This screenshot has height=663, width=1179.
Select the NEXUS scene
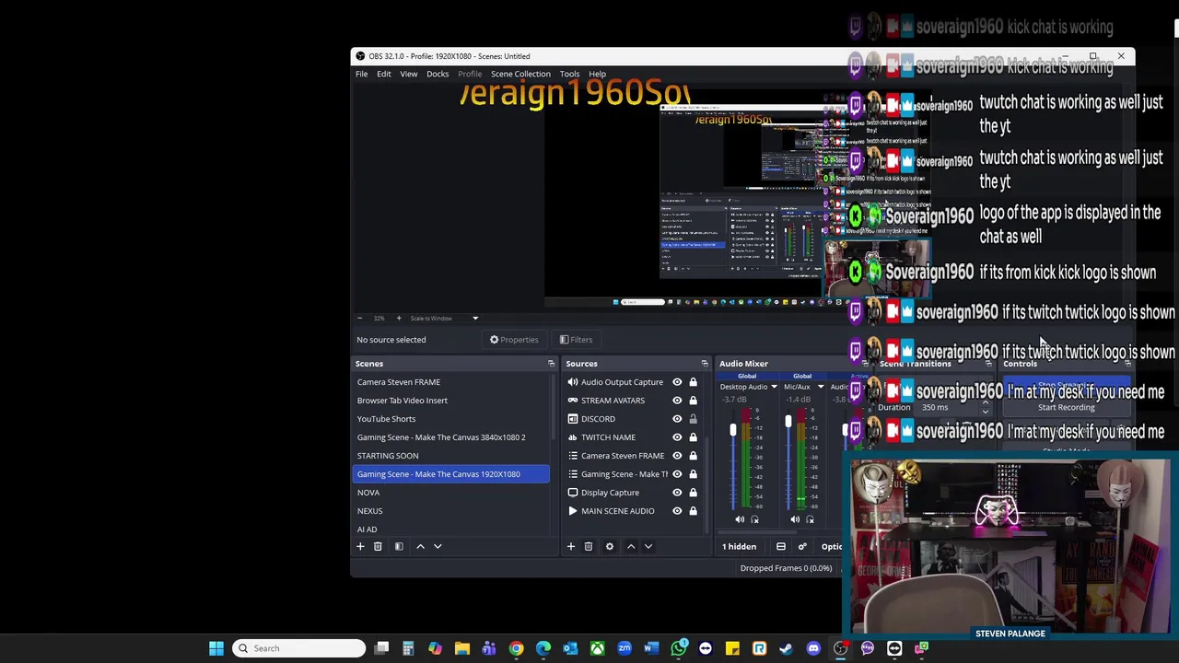pos(450,511)
